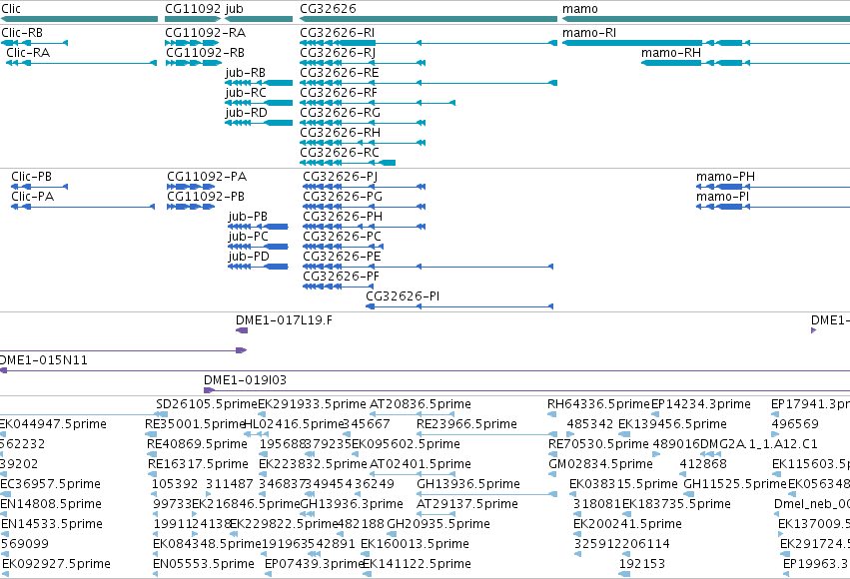Select EST label RE70530.5prime
Viewport: 850px width, 579px height.
[x=598, y=444]
